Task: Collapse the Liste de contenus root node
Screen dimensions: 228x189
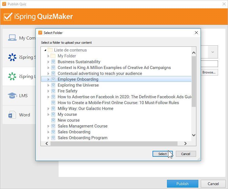Action: pos(45,50)
